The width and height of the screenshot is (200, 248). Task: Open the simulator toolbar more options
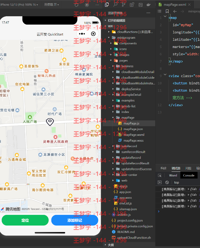[x=97, y=5]
